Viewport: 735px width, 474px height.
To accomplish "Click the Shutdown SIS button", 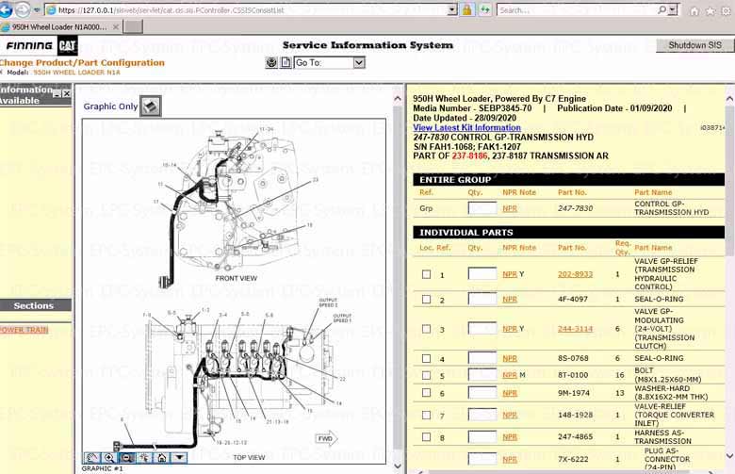I will pos(694,45).
